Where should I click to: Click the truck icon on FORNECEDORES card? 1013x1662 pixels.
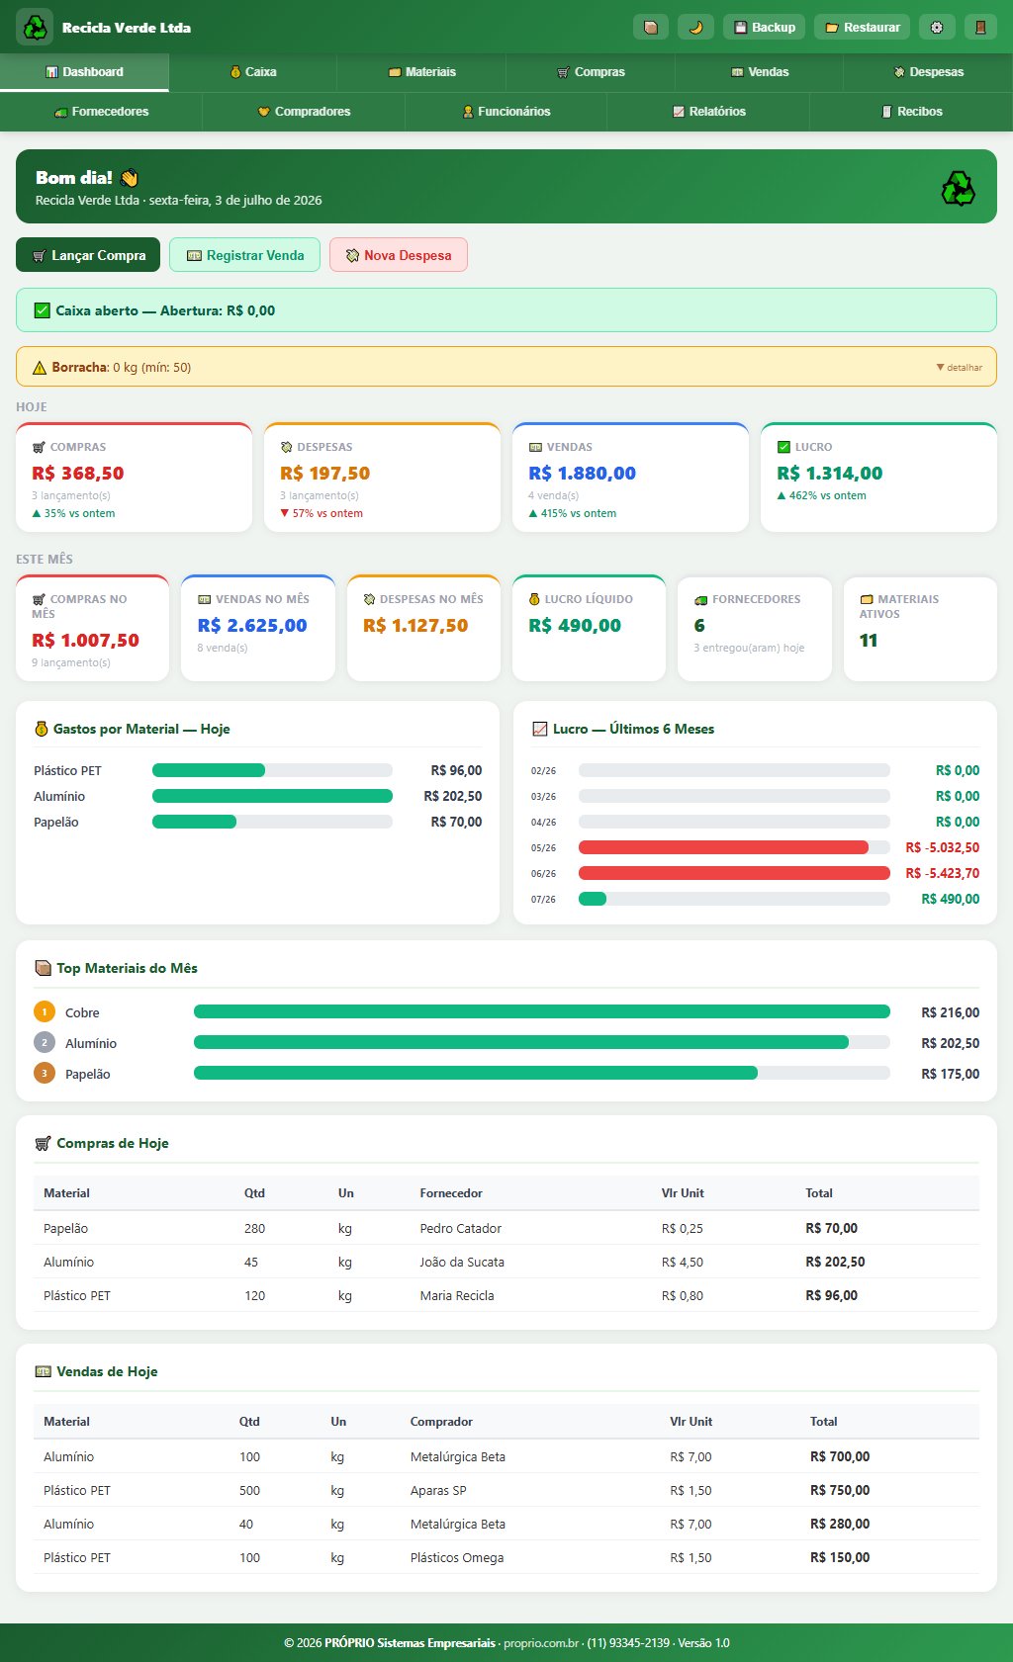point(700,599)
